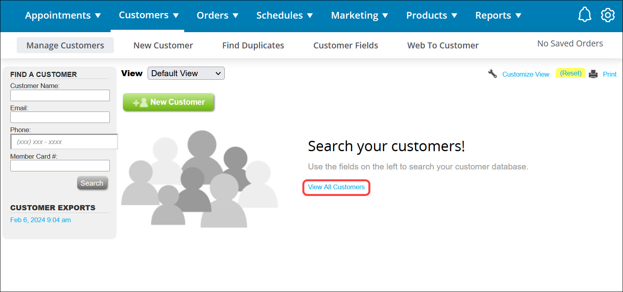This screenshot has height=292, width=623.
Task: Click inside the Member Card number field
Action: pyautogui.click(x=60, y=165)
